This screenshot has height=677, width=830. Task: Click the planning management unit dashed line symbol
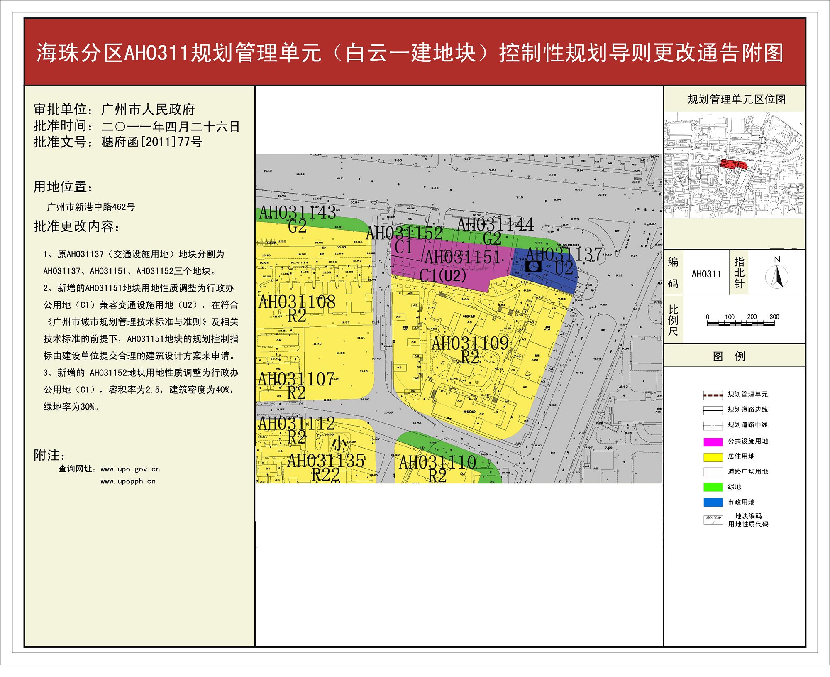713,395
